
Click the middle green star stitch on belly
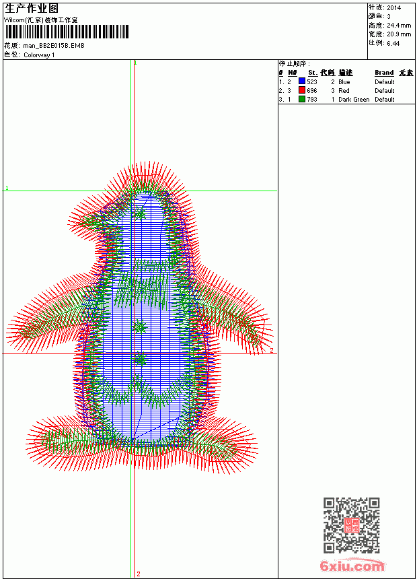[x=140, y=327]
